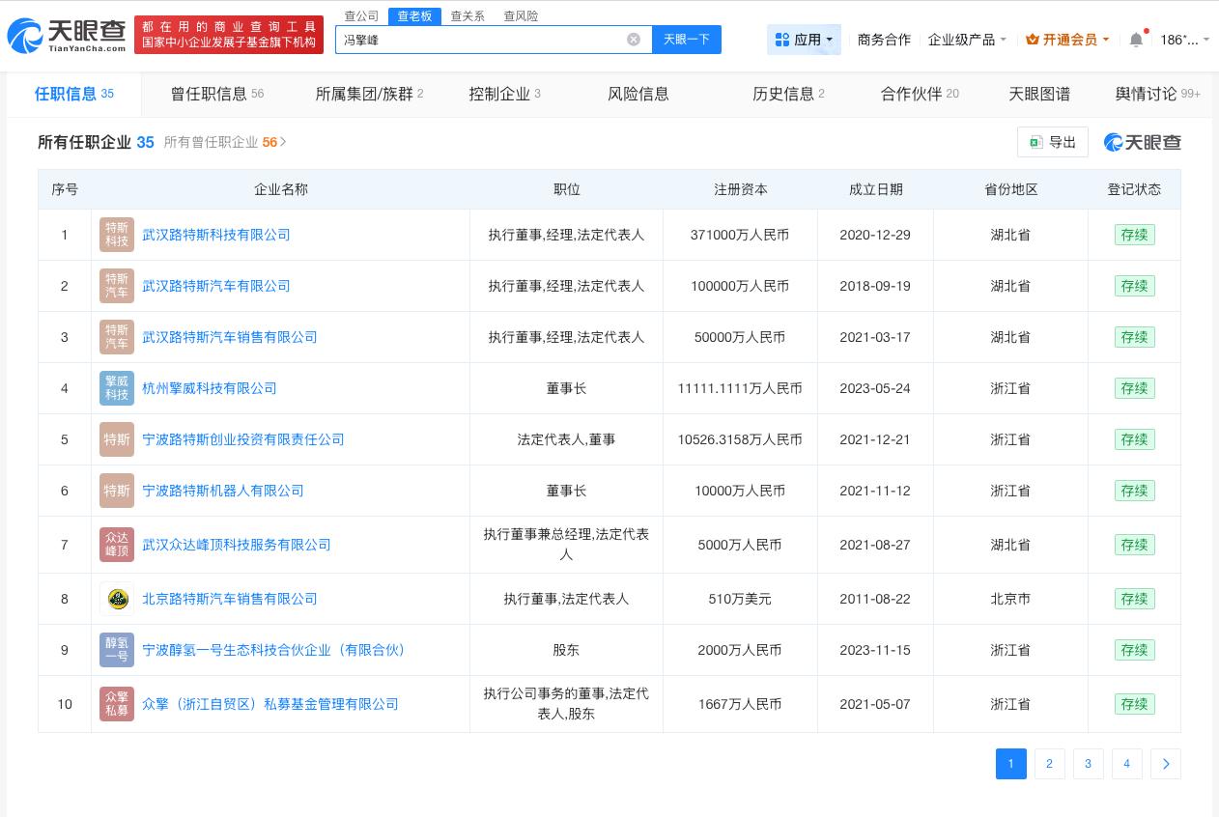
Task: Click the 北京路特斯汽车销售 Lotus logo
Action: [117, 599]
